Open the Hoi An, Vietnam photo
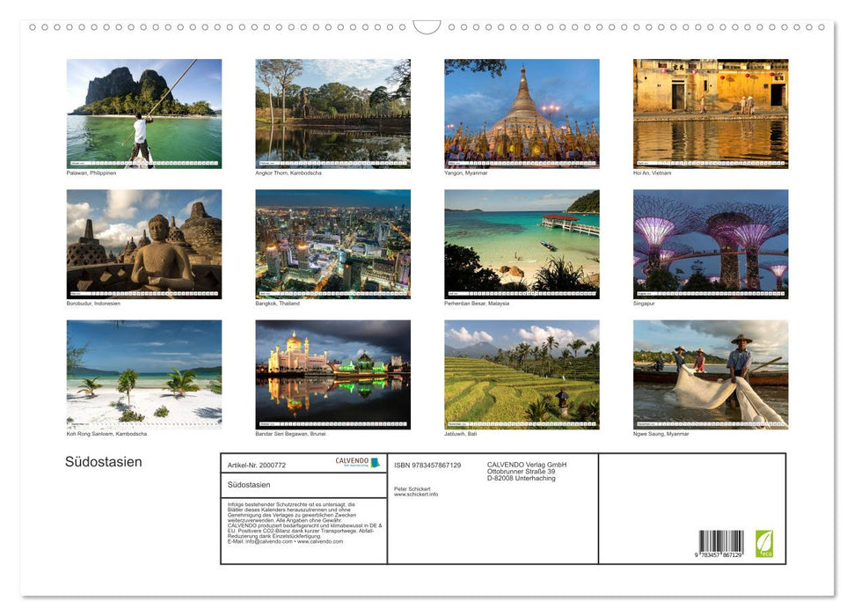Viewport: 854px width, 616px height. (709, 110)
